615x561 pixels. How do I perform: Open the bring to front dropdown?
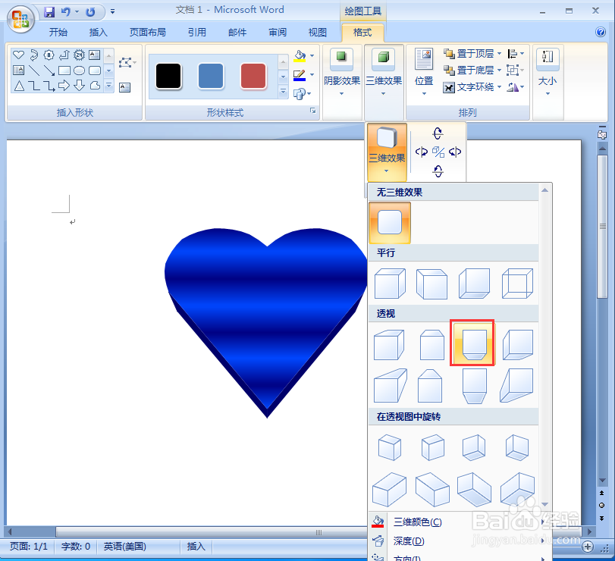click(499, 53)
